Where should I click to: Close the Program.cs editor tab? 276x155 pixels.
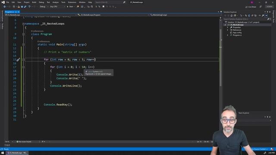click(x=19, y=12)
